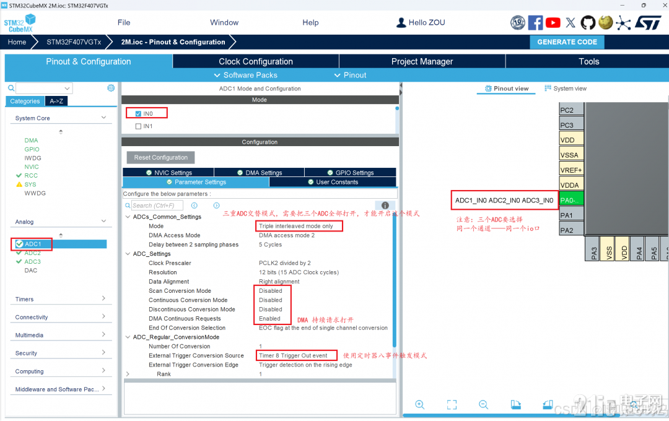Open the STM32CubeMX home logo
Viewport: 669px width, 421px height.
pyautogui.click(x=20, y=23)
